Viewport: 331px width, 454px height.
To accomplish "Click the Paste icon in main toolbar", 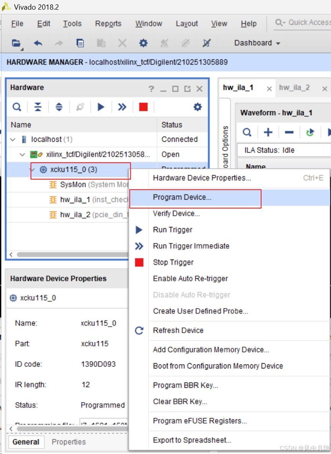I will click(x=101, y=43).
